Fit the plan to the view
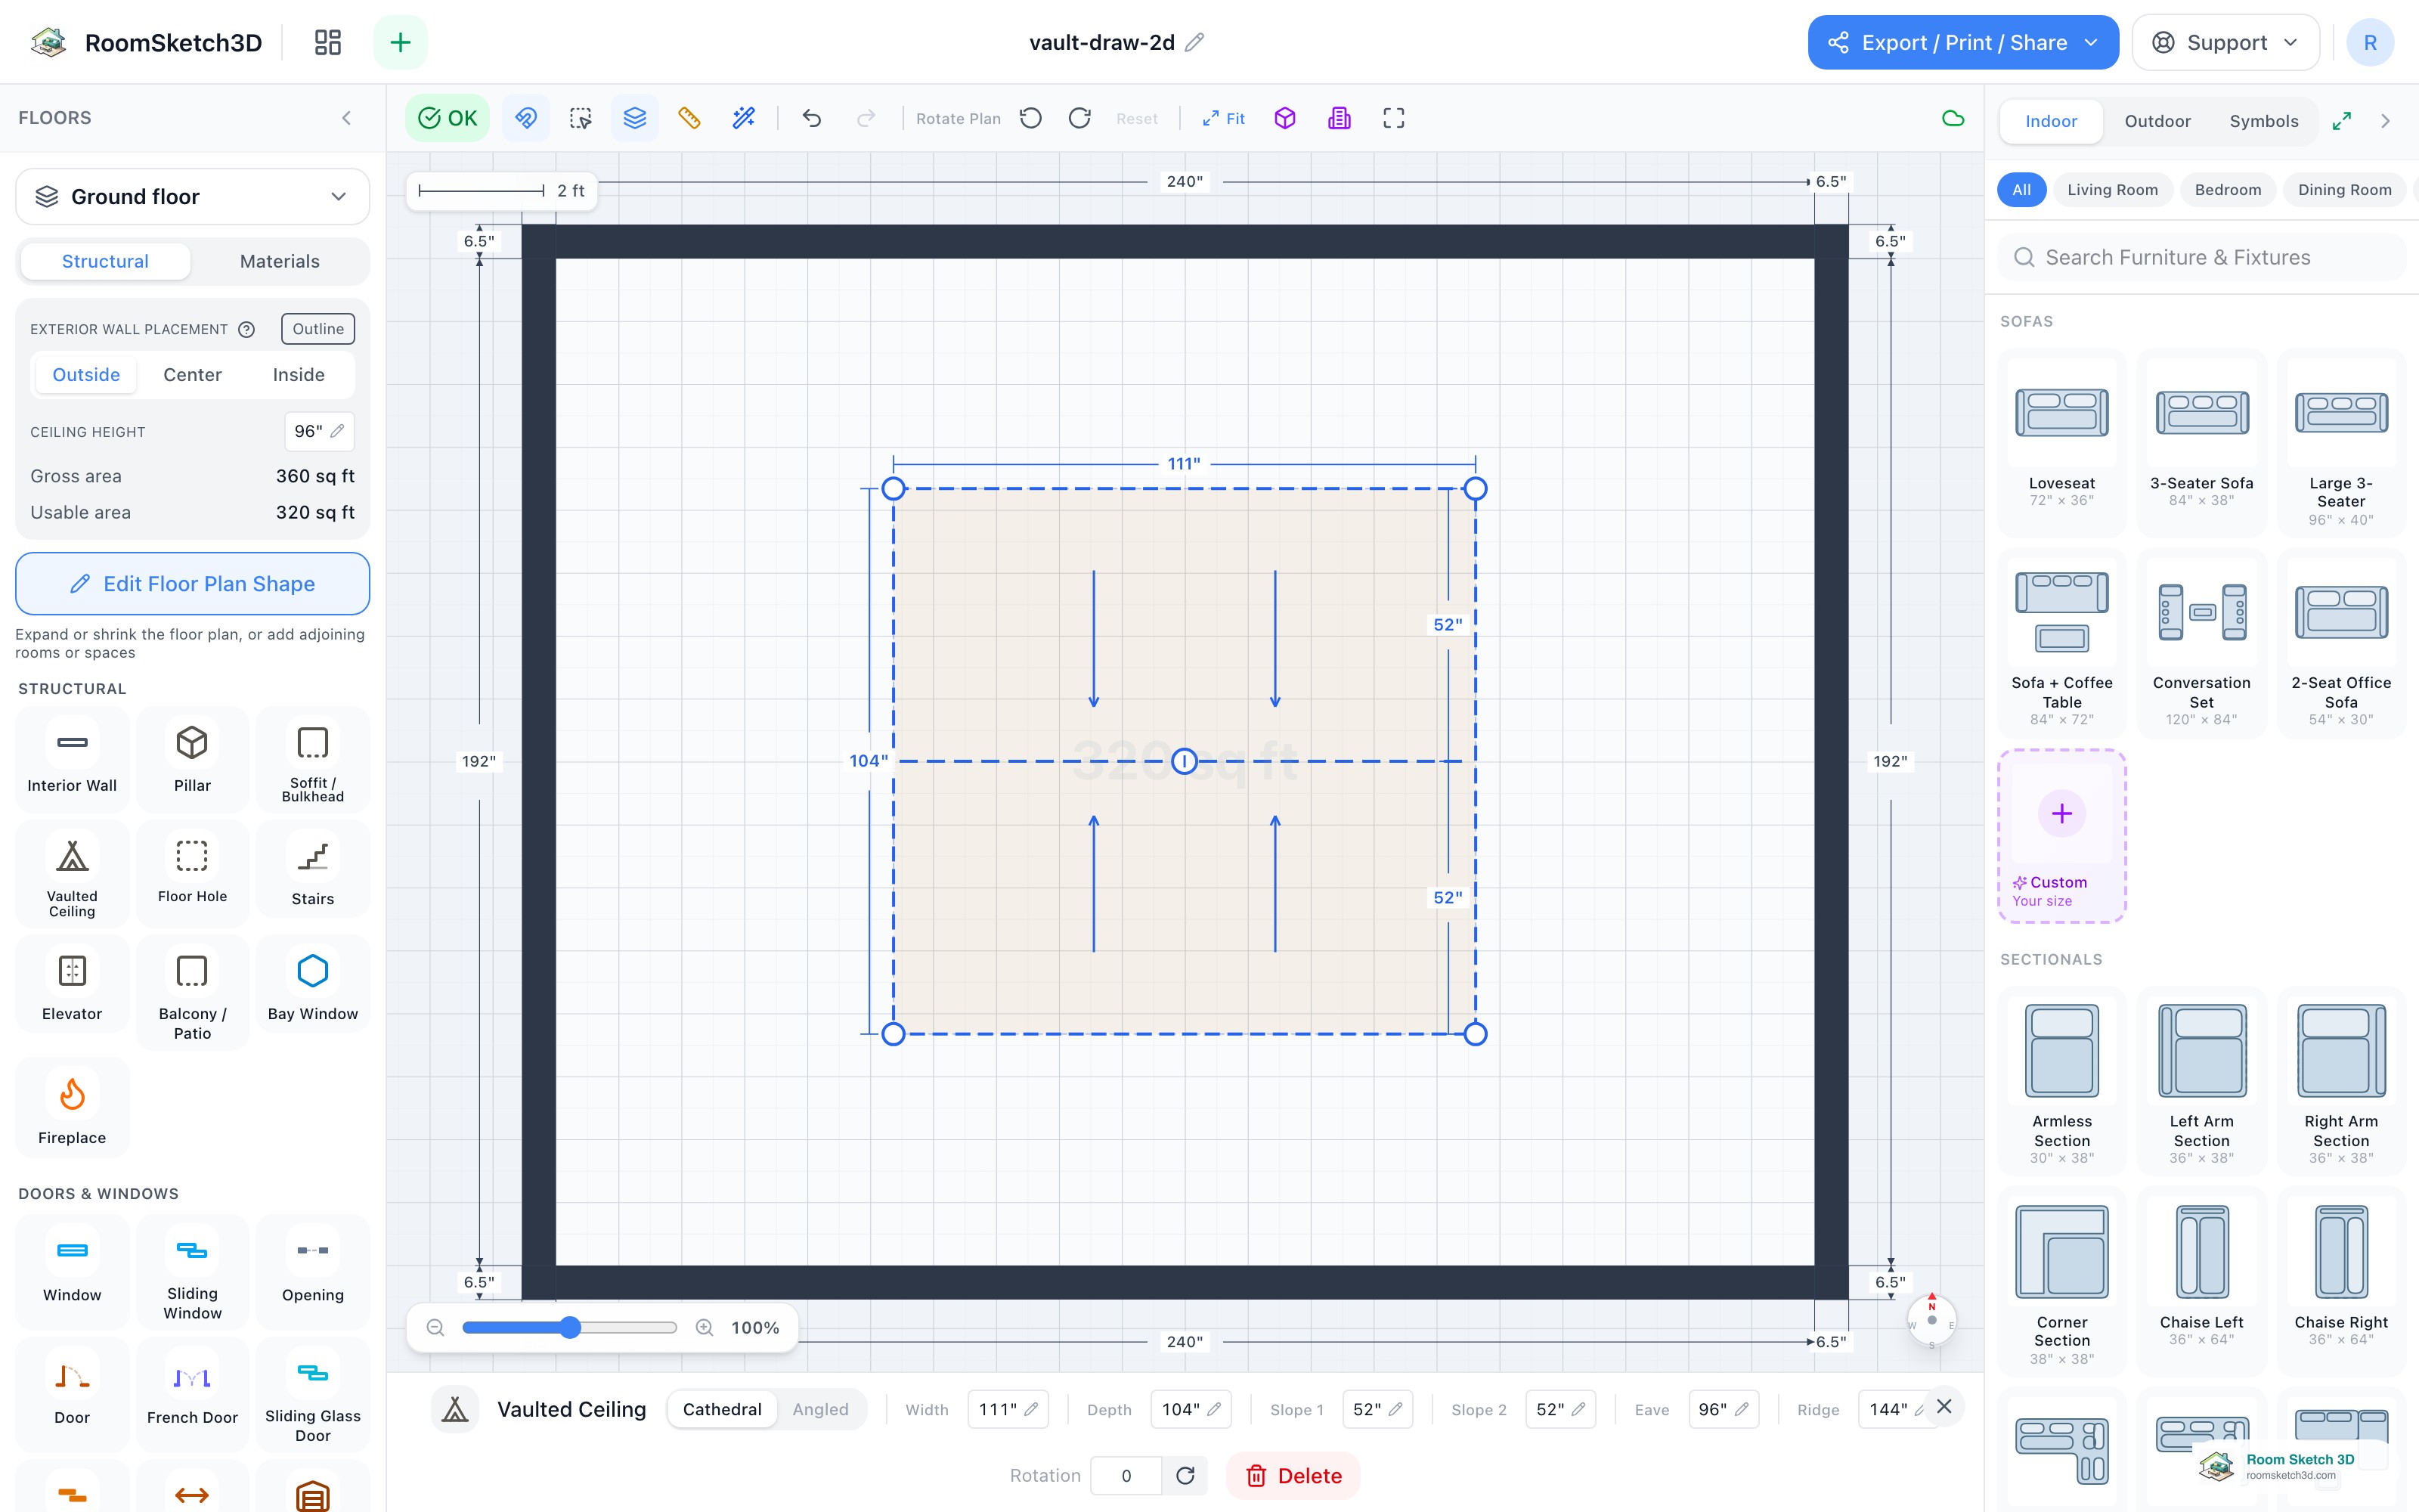This screenshot has height=1512, width=2419. [1224, 118]
